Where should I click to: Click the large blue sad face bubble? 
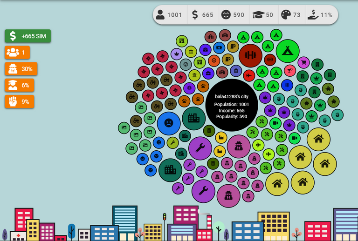169,123
